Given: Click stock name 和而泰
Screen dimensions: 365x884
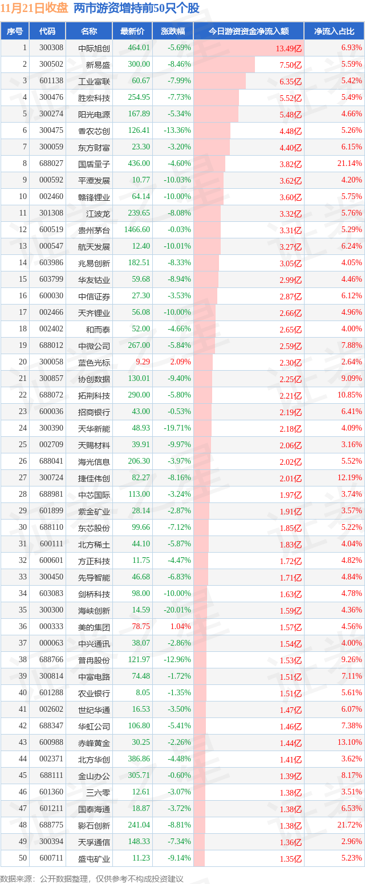Looking at the screenshot, I should (98, 330).
